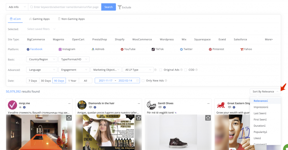The height and width of the screenshot is (150, 288).
Task: Click the Yahoo platform icon
Action: point(242,49)
